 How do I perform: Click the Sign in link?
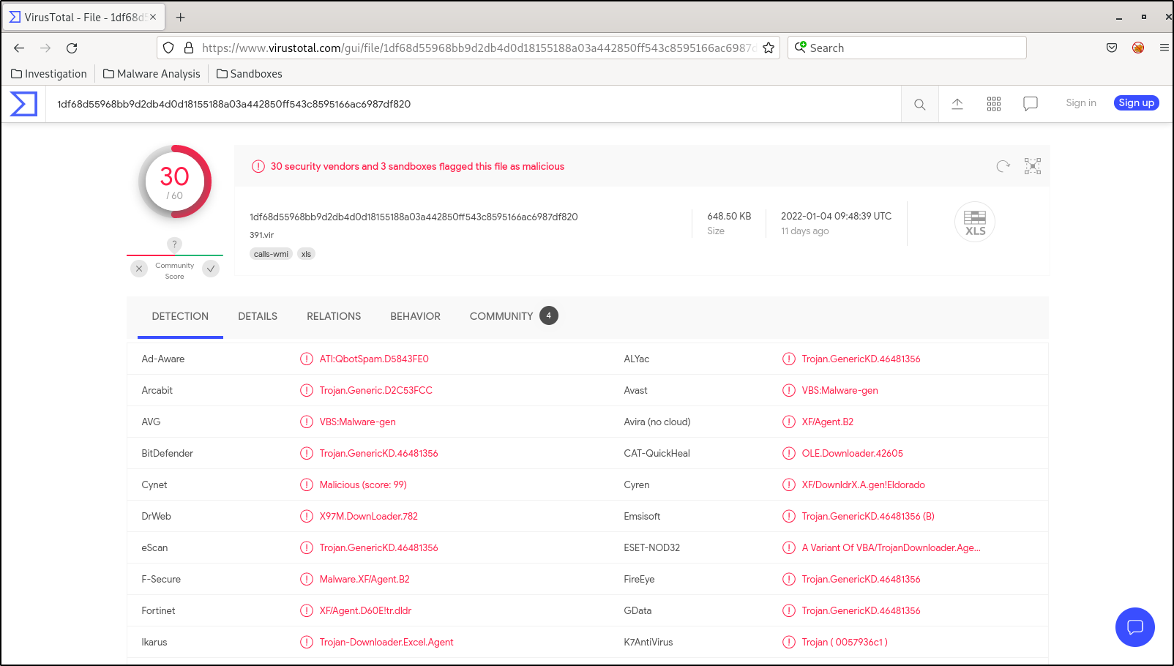point(1081,103)
